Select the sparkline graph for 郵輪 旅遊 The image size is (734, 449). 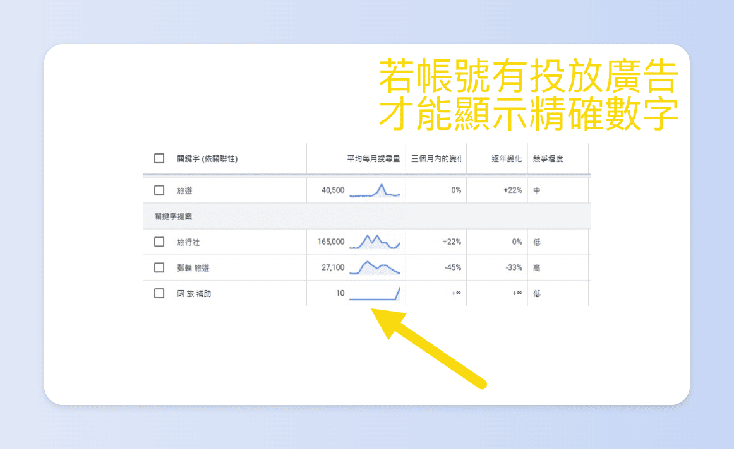tap(376, 267)
